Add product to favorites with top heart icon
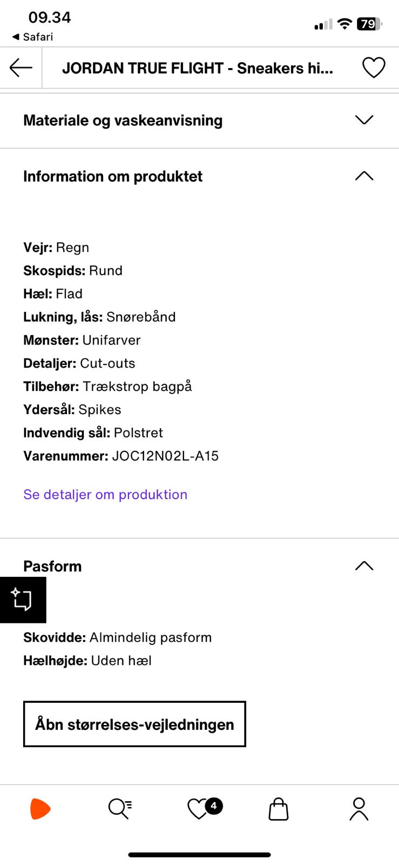Viewport: 399px width, 865px height. click(x=374, y=68)
